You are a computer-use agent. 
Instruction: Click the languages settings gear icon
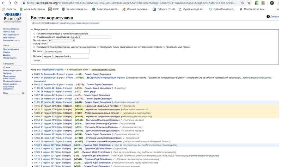[23, 93]
